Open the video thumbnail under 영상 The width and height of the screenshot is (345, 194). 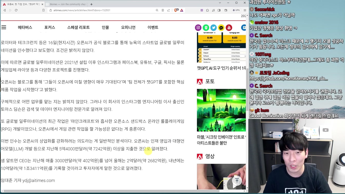[221, 177]
